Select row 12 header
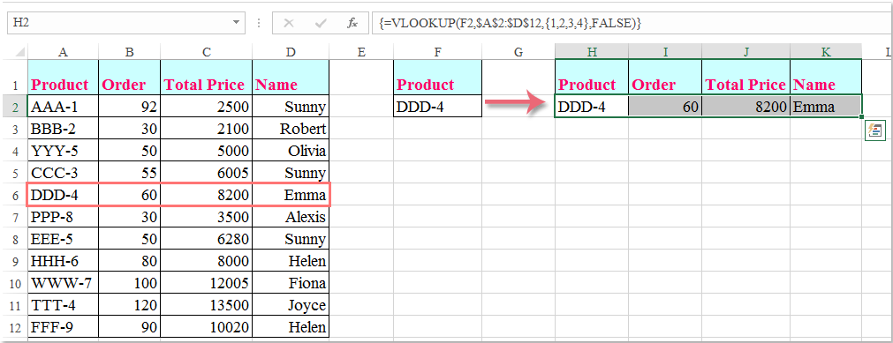 click(14, 327)
